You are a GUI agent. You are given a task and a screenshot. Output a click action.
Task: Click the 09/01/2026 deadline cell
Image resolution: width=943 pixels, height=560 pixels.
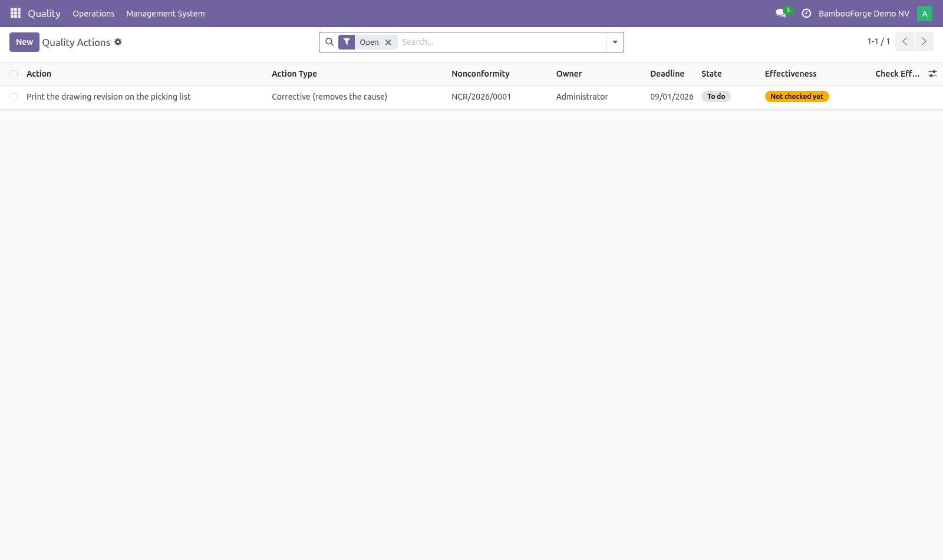[x=672, y=97]
